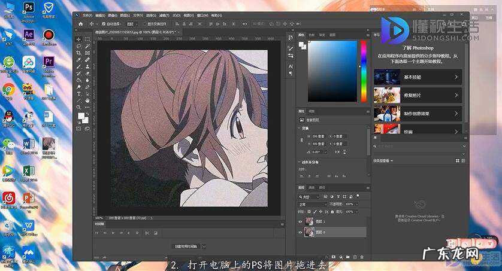Open Adobe Photoshop desktop shortcut
502x271 pixels.
[29, 11]
